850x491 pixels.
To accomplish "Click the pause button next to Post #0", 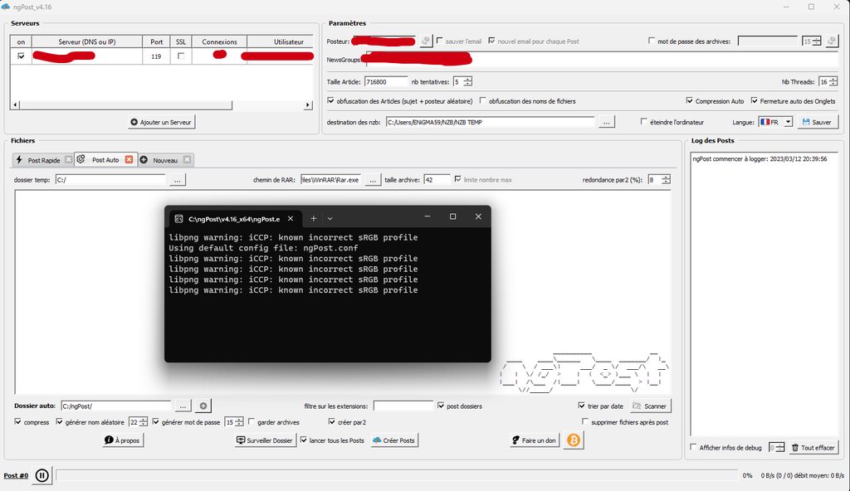I will [x=42, y=476].
